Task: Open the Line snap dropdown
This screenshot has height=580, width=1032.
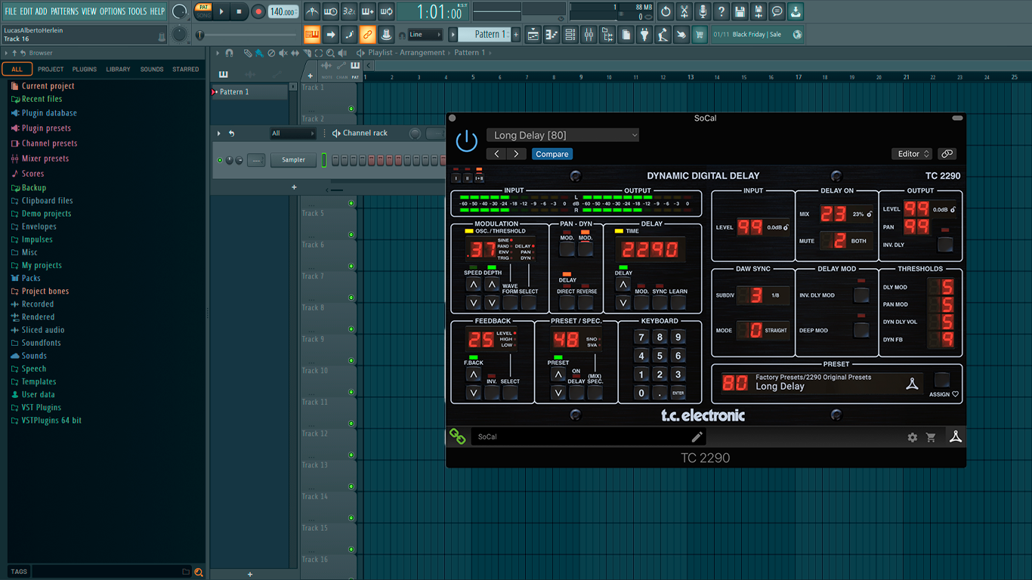Action: (x=425, y=35)
